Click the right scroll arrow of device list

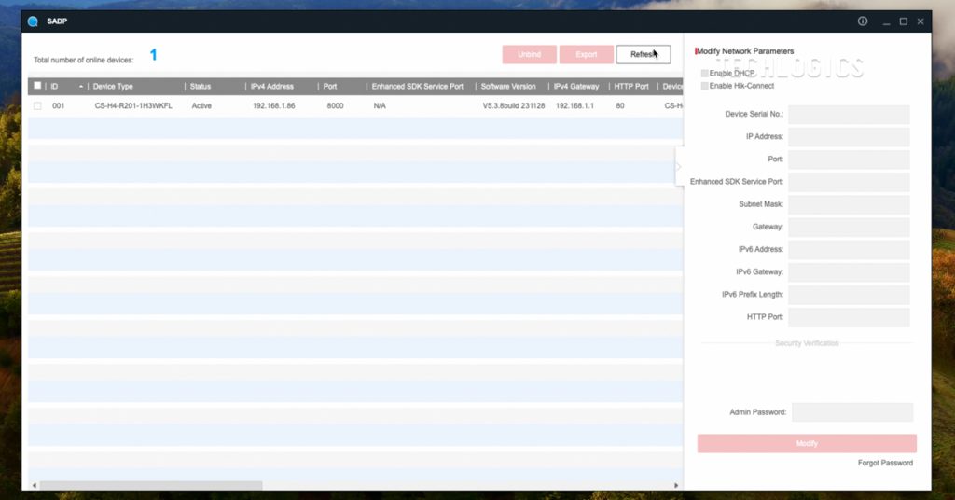point(676,485)
